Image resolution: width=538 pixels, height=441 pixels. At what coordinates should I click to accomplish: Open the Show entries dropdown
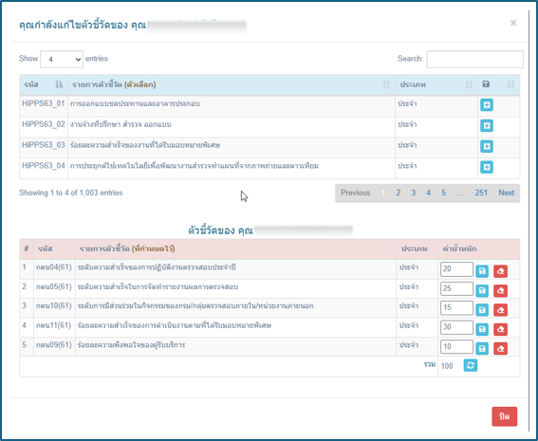pos(62,60)
